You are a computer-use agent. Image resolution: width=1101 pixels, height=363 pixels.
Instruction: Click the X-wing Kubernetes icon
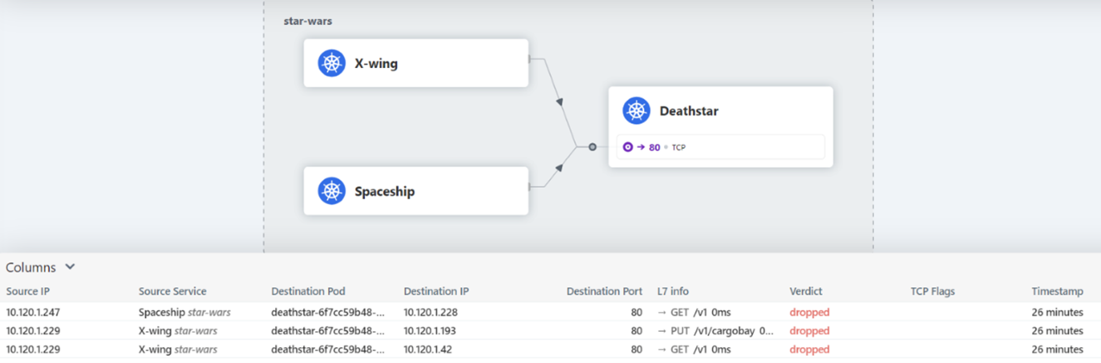pyautogui.click(x=332, y=63)
